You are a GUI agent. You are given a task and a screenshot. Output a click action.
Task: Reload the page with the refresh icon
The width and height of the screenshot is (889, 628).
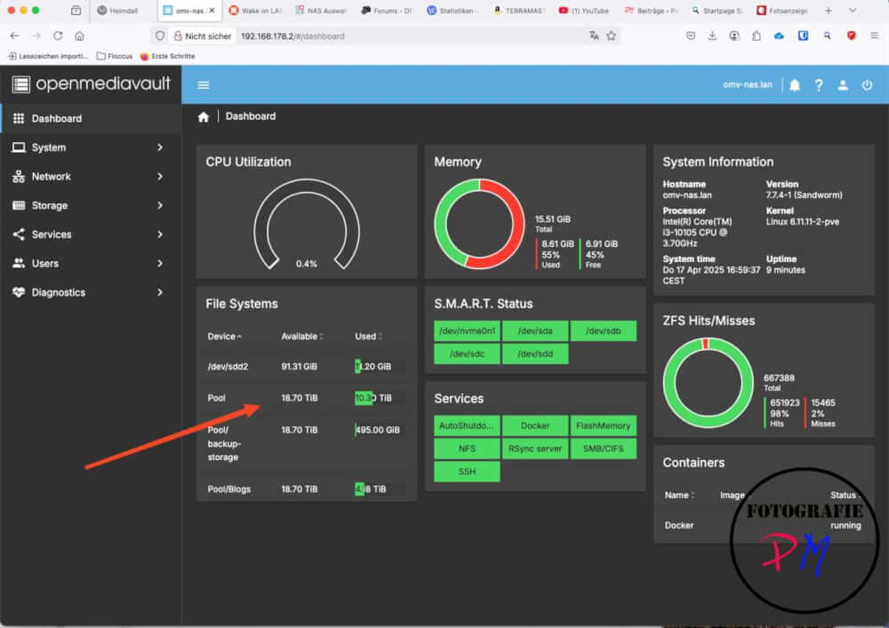point(58,36)
